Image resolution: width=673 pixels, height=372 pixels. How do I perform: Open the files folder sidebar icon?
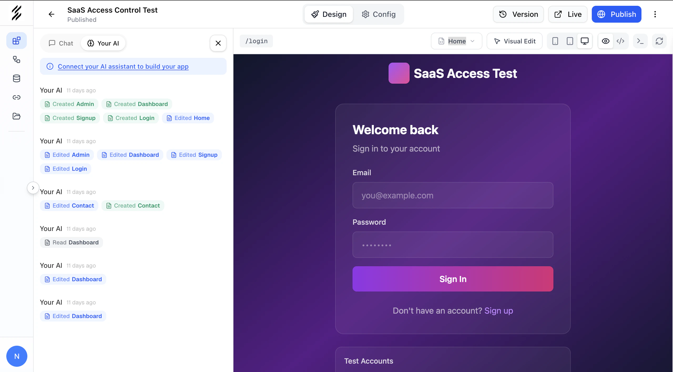point(16,116)
